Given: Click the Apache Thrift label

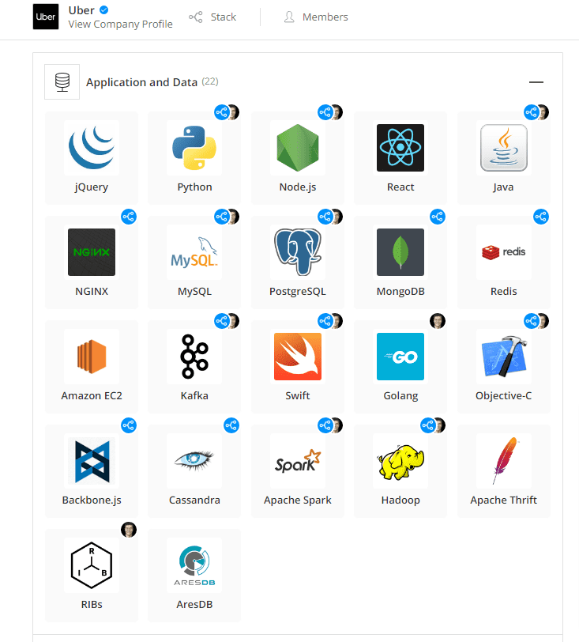Looking at the screenshot, I should click(x=504, y=500).
